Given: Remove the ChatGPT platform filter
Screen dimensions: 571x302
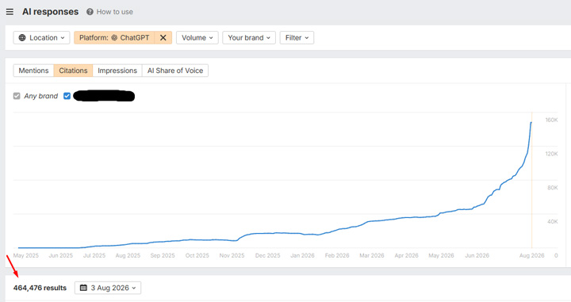Looking at the screenshot, I should pyautogui.click(x=163, y=38).
